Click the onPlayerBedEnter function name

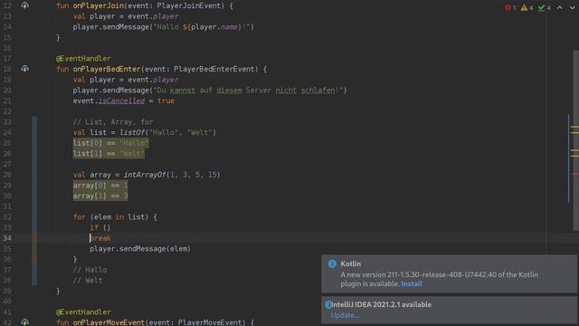click(107, 69)
